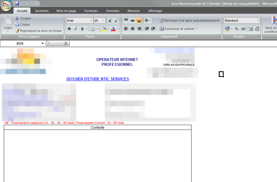Viewport: 277px width, 182px height.
Task: Expand the Standard number format dropdown
Action: 258,20
